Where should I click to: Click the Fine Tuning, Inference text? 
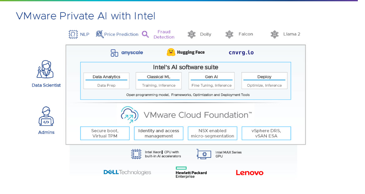coord(212,85)
